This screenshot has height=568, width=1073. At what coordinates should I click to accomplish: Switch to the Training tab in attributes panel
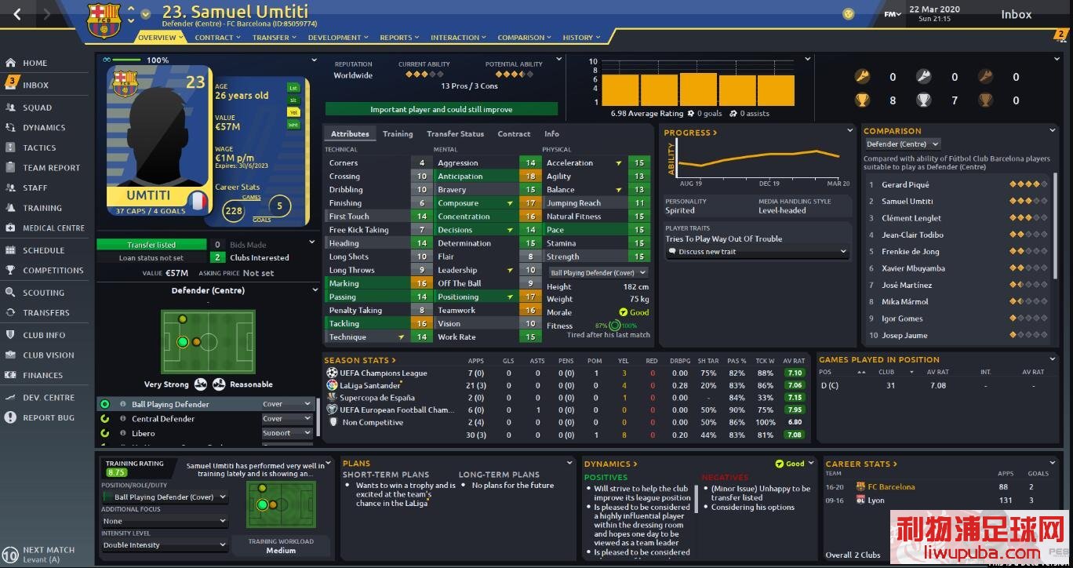click(398, 133)
